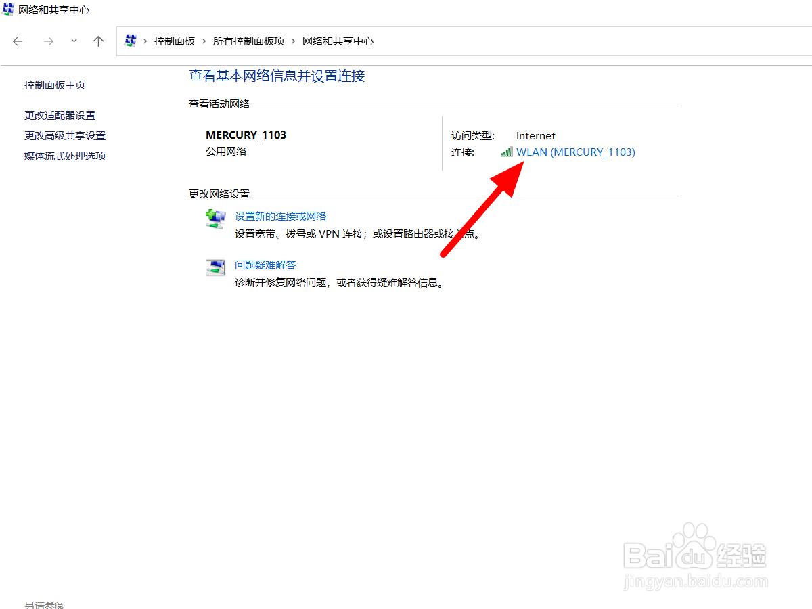Screen dimensions: 812x609
Task: Click the forward navigation arrow
Action: point(48,41)
